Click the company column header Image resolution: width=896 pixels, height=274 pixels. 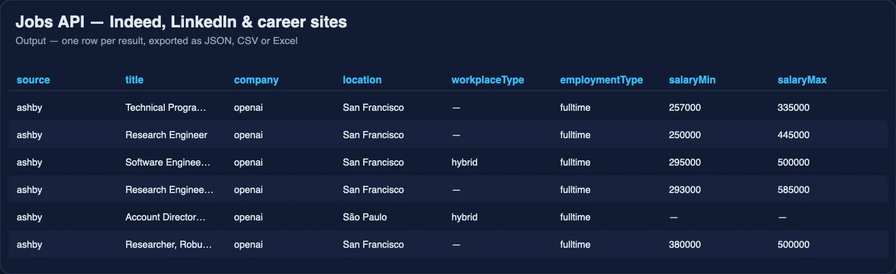pos(256,80)
